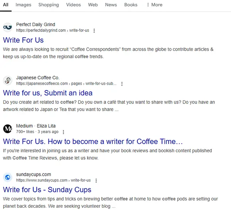Click the Japanese Coffee Co. favicon
The width and height of the screenshot is (231, 210).
(8, 80)
